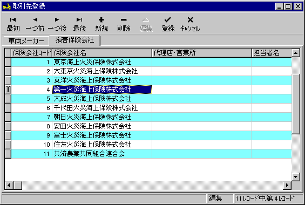Select 朝日火災海上保険株式会社 cell
This screenshot has height=205, width=305.
[102, 117]
